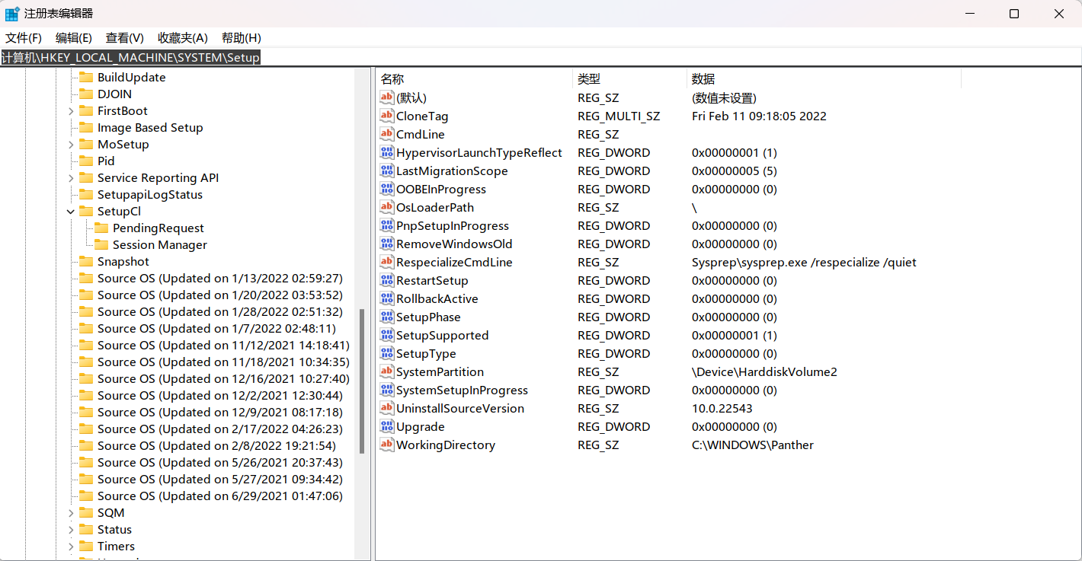
Task: Open the 查看(V) view menu
Action: (124, 38)
